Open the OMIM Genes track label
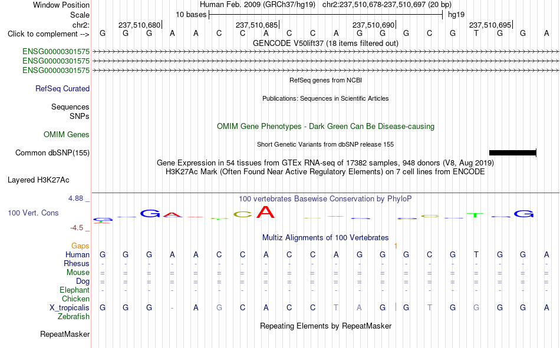This screenshot has height=348, width=560. [x=66, y=135]
